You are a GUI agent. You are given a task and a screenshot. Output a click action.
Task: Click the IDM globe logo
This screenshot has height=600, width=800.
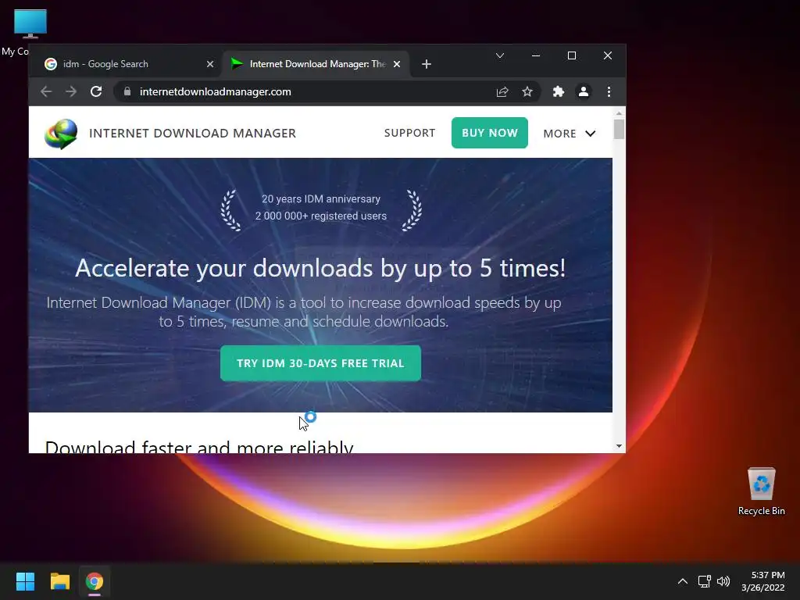pos(61,134)
